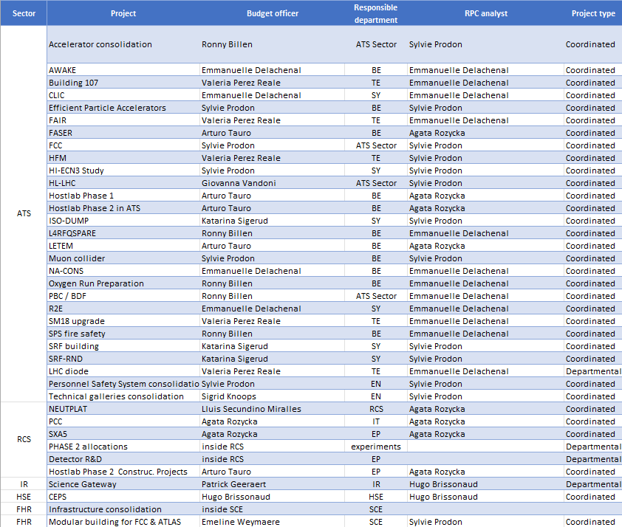Select the merged RCS sector cell
622x527 pixels.
pyautogui.click(x=24, y=440)
